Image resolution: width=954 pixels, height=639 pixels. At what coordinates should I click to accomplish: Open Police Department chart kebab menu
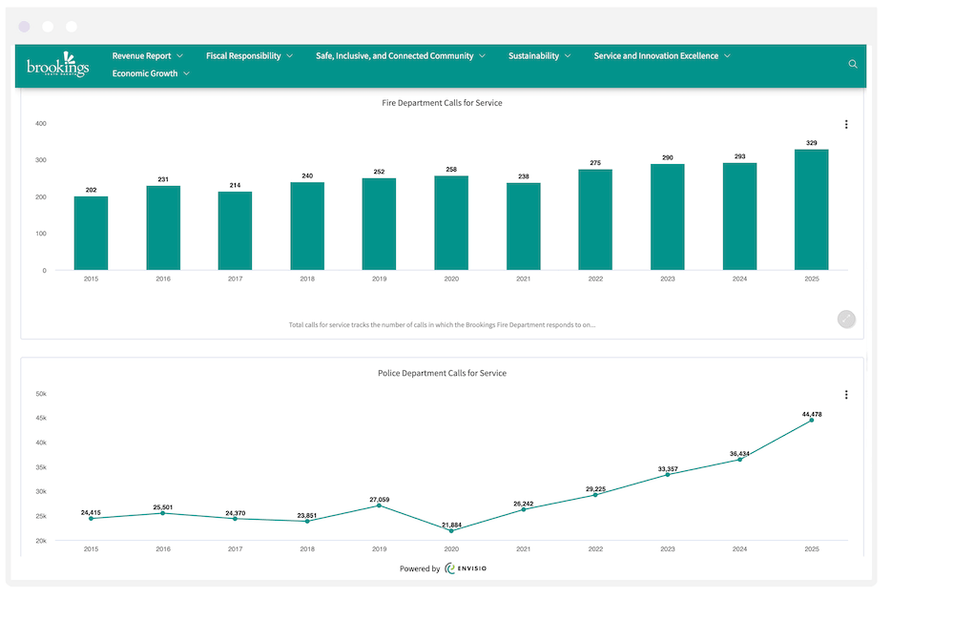[846, 395]
